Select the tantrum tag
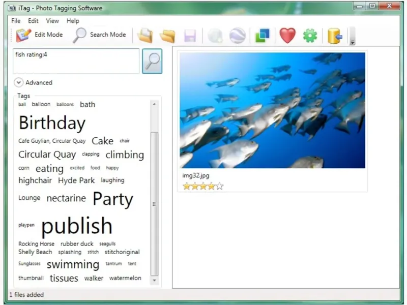The width and height of the screenshot is (407, 305). (x=113, y=264)
